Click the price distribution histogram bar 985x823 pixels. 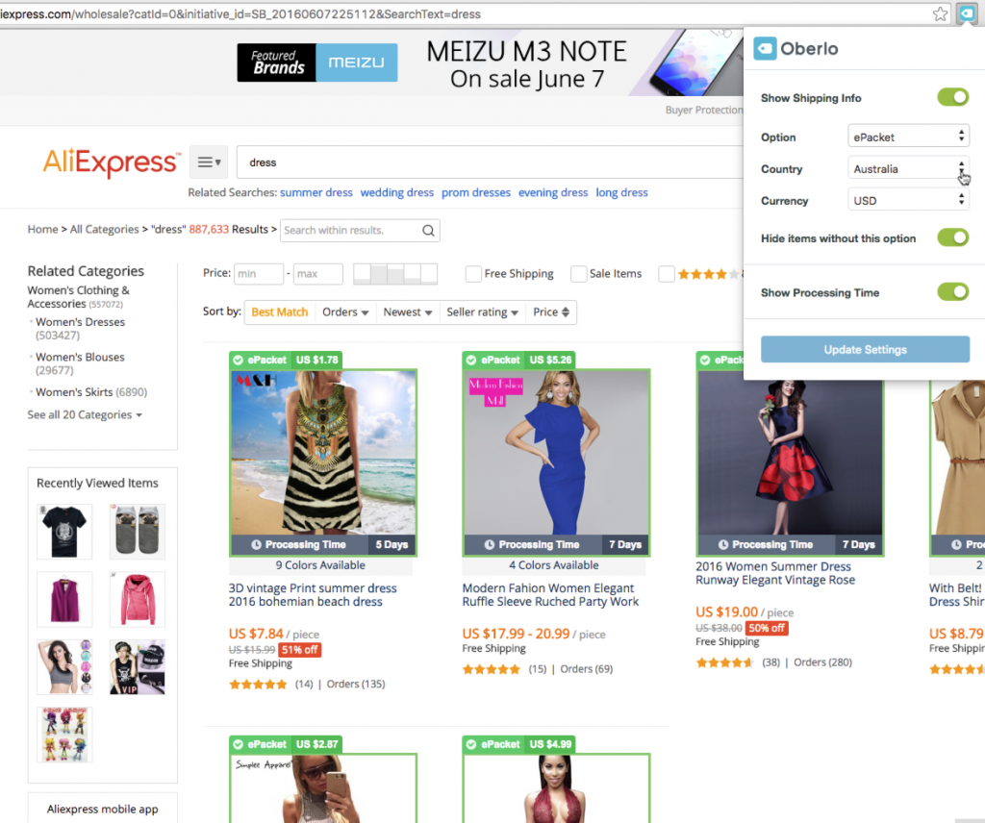point(395,274)
